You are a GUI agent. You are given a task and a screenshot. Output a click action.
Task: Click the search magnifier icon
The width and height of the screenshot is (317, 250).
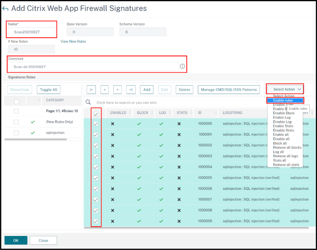point(88,102)
